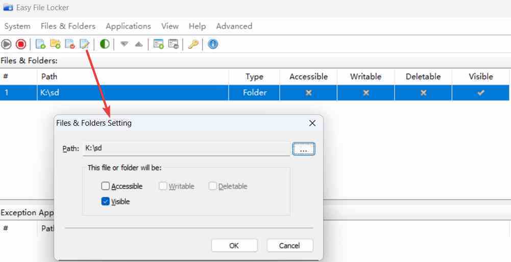Open the View menu
This screenshot has height=262, width=511.
pyautogui.click(x=170, y=26)
